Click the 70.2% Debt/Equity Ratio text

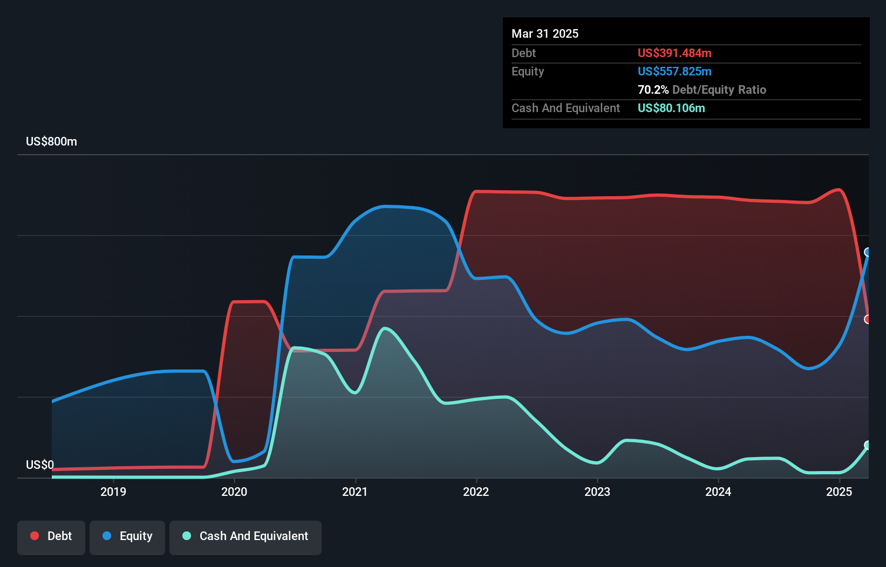[x=702, y=89]
